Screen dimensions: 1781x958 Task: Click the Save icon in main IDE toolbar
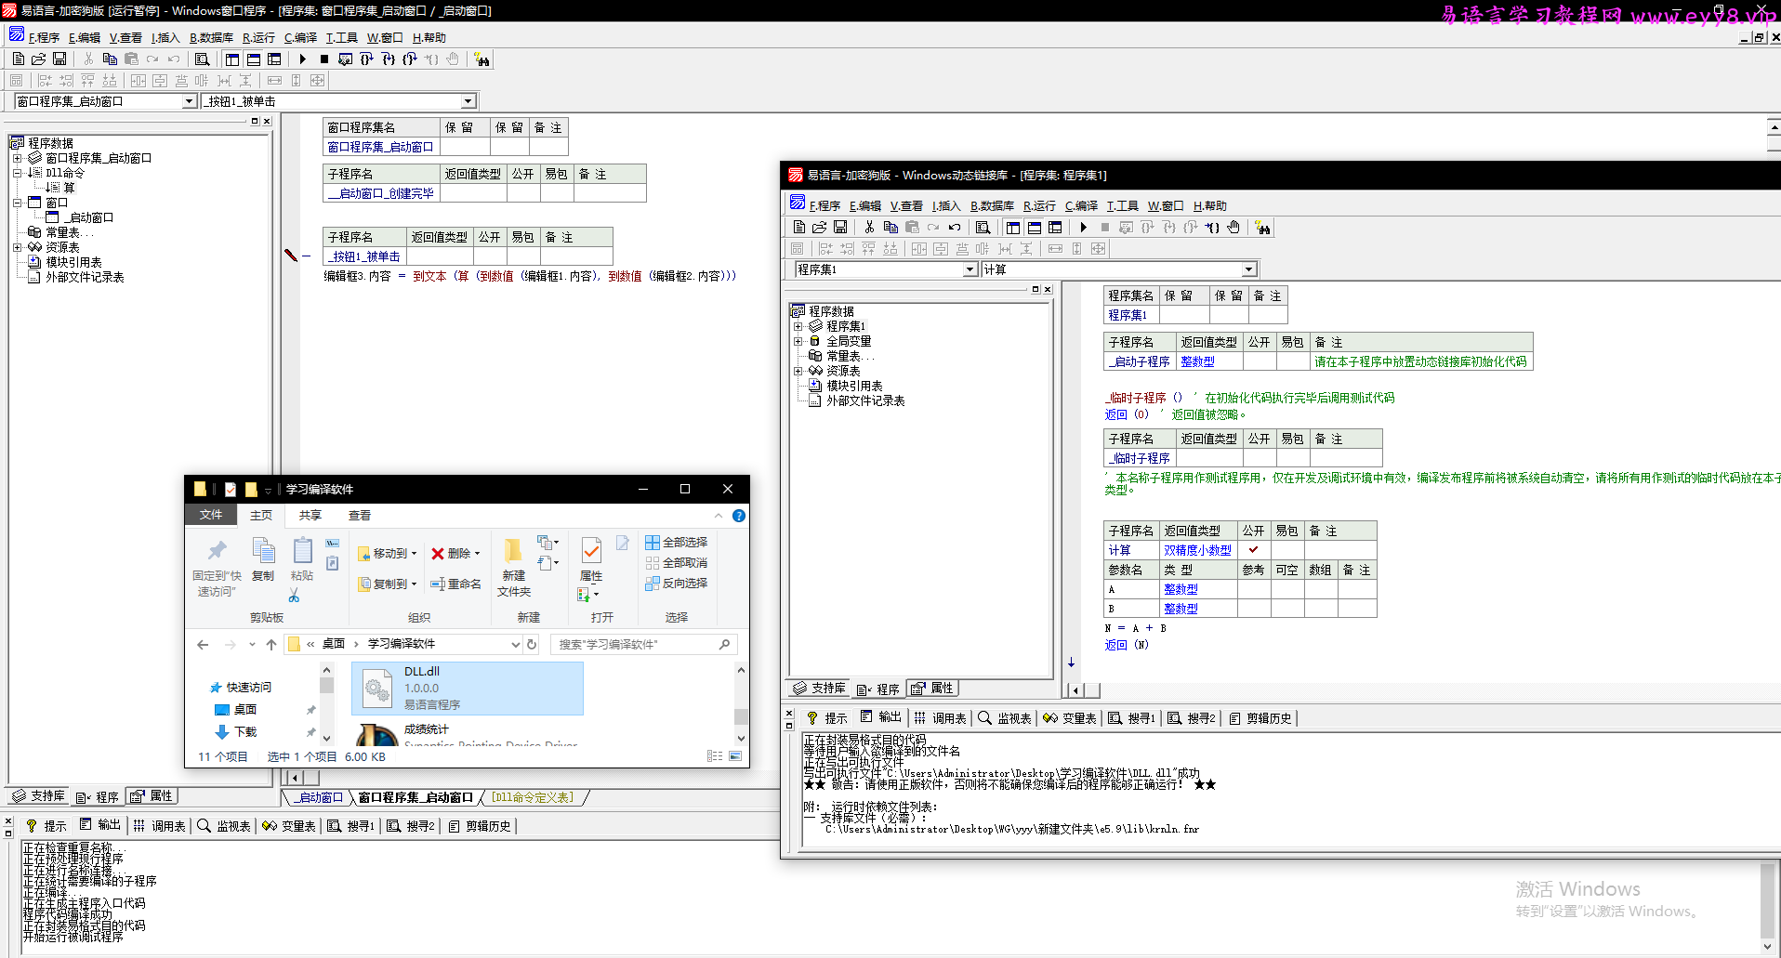coord(59,59)
